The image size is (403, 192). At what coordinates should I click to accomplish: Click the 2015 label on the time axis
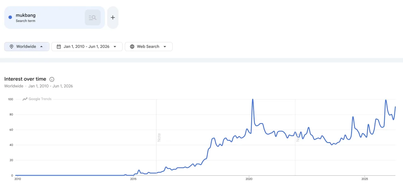(x=133, y=179)
